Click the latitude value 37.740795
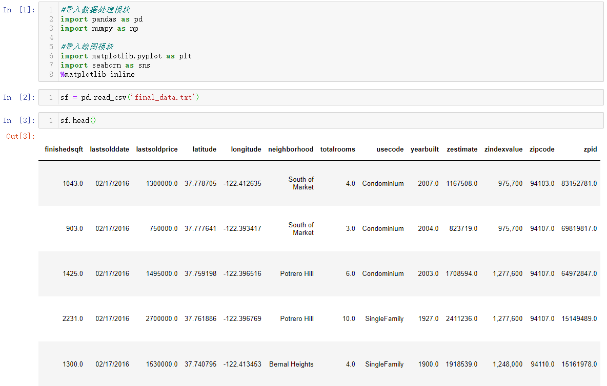 coord(200,364)
